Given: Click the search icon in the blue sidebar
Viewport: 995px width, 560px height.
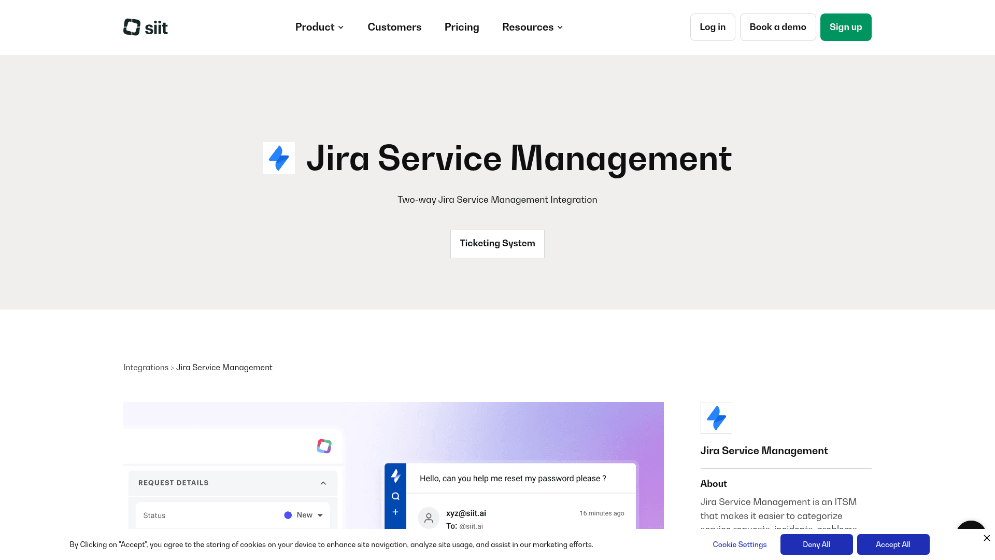Looking at the screenshot, I should [395, 496].
